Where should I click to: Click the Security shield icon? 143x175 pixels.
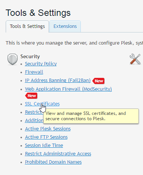click(x=13, y=59)
